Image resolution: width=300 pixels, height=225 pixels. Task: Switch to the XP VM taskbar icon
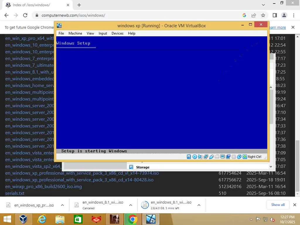click(151, 219)
